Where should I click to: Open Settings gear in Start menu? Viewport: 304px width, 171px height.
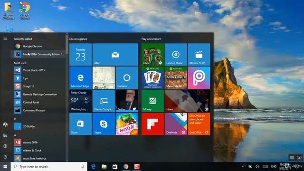pos(5,146)
